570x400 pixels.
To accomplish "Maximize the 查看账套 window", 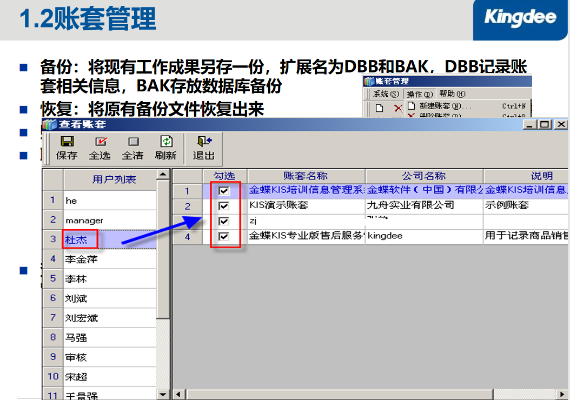I will tap(545, 125).
